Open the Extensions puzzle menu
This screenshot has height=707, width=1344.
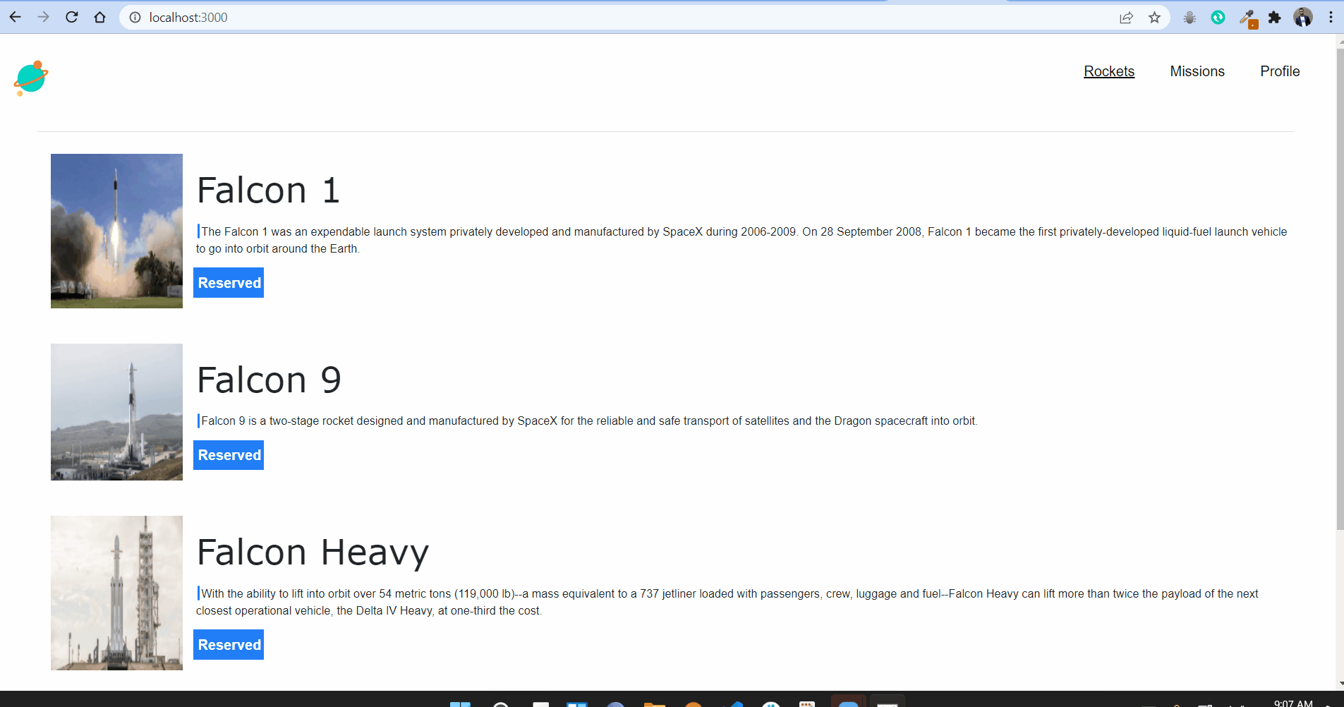coord(1274,18)
